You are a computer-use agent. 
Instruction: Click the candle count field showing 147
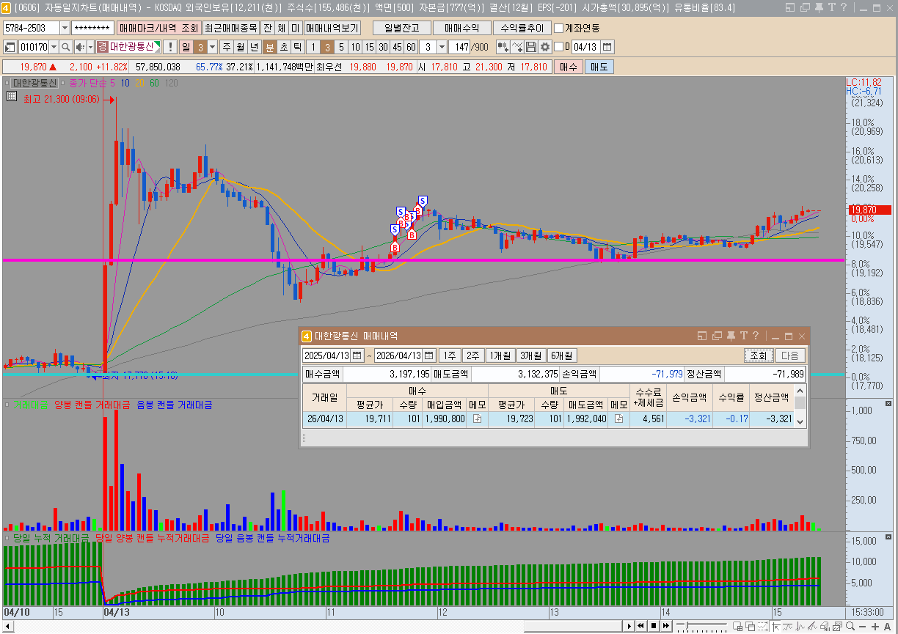460,47
